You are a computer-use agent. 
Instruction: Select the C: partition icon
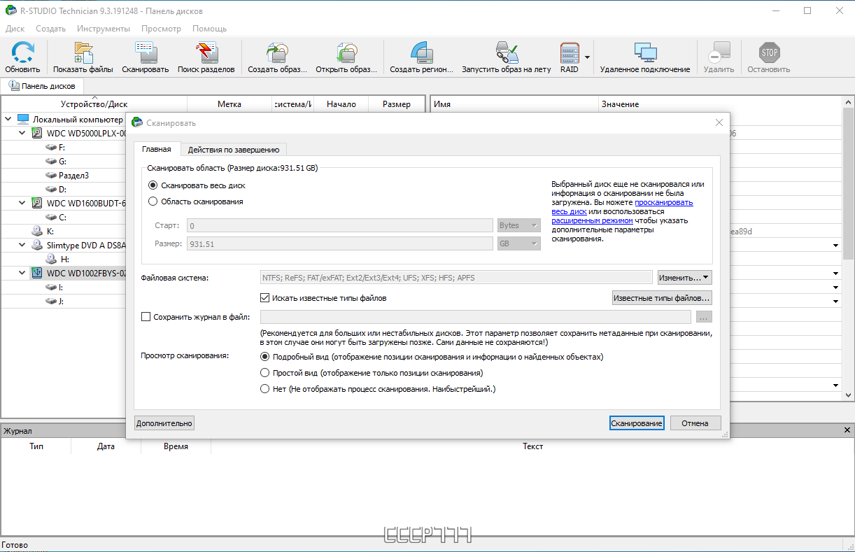[x=51, y=217]
